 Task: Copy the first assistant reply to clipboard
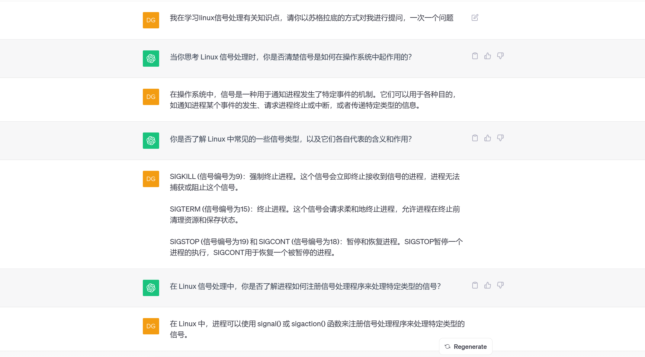pyautogui.click(x=475, y=56)
